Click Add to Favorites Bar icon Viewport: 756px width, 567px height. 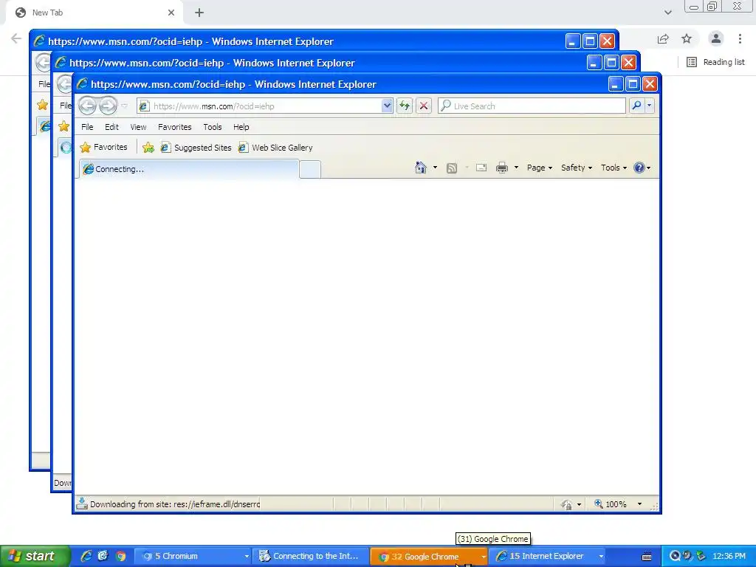pos(148,148)
